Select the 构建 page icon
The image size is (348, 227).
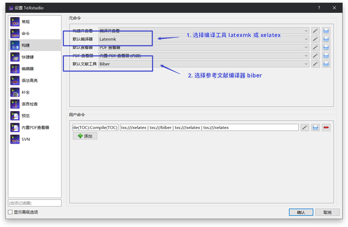point(15,45)
